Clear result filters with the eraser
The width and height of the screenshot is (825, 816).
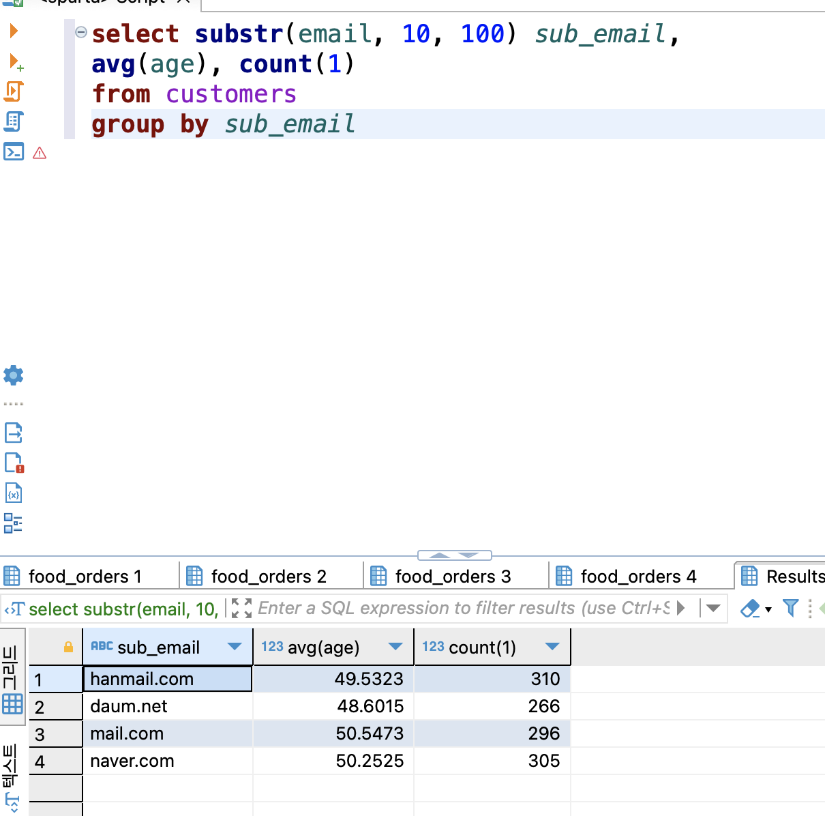click(x=750, y=608)
